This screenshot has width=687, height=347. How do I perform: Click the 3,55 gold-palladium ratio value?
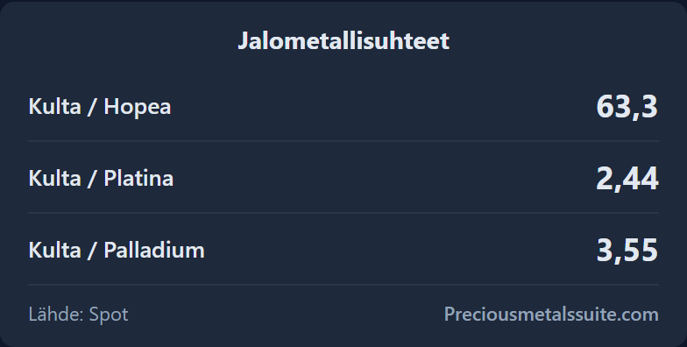pyautogui.click(x=627, y=251)
